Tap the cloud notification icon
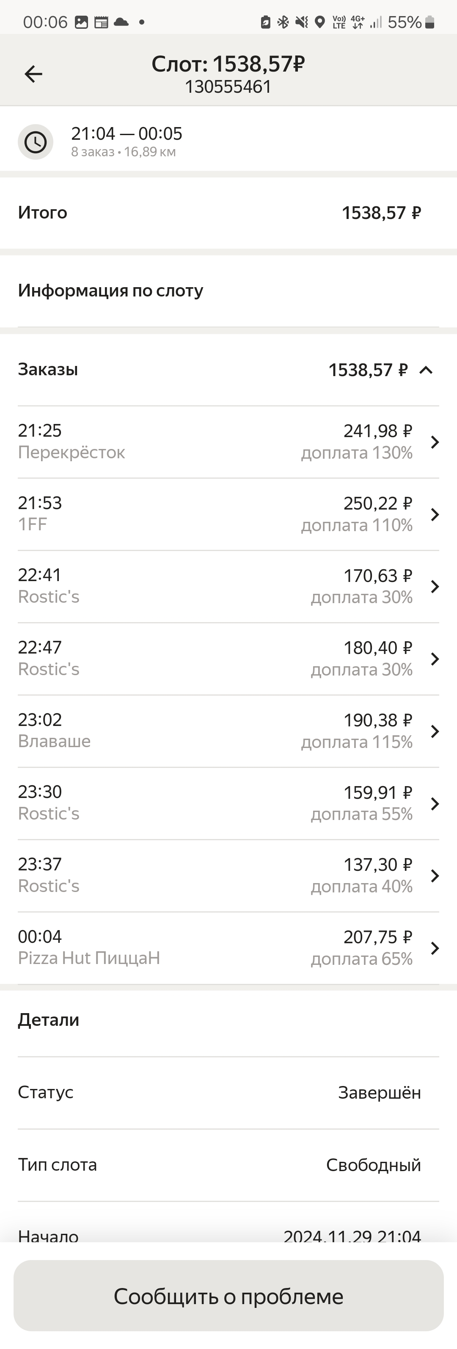The width and height of the screenshot is (457, 1349). tap(121, 22)
